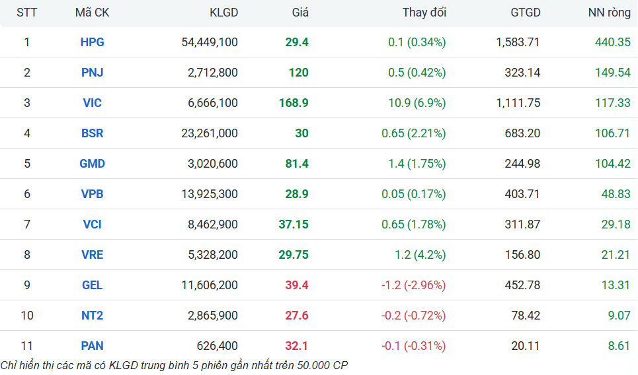Select GEL volume 11,606,200
The image size is (638, 375).
(210, 285)
